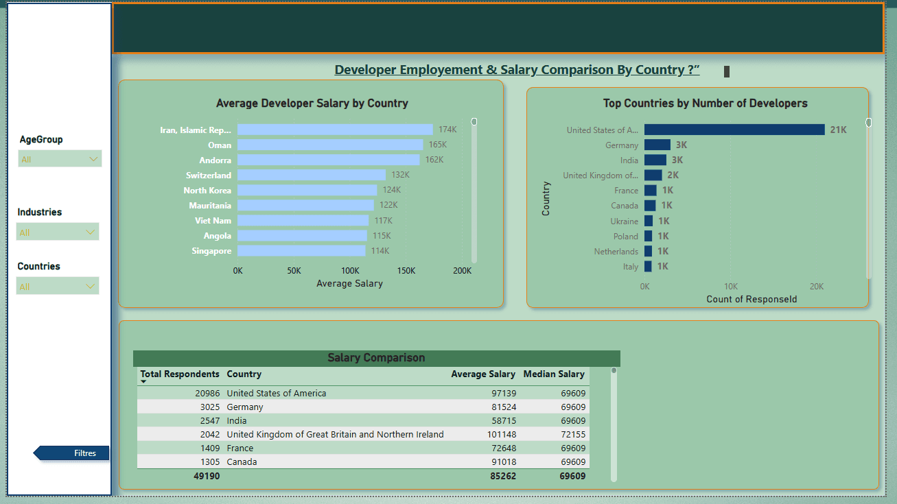Click the Top Countries by Number of Developers title
The height and width of the screenshot is (504, 897).
pos(706,104)
